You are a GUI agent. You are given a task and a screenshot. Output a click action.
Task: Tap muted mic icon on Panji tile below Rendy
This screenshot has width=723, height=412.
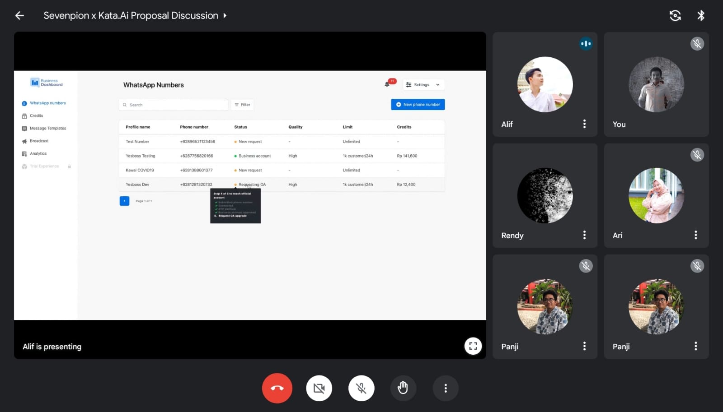tap(586, 266)
